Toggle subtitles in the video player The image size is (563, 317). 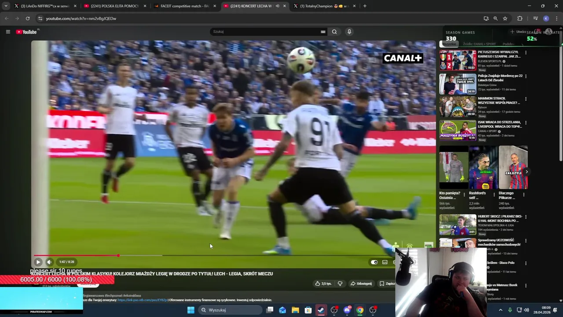pyautogui.click(x=385, y=262)
